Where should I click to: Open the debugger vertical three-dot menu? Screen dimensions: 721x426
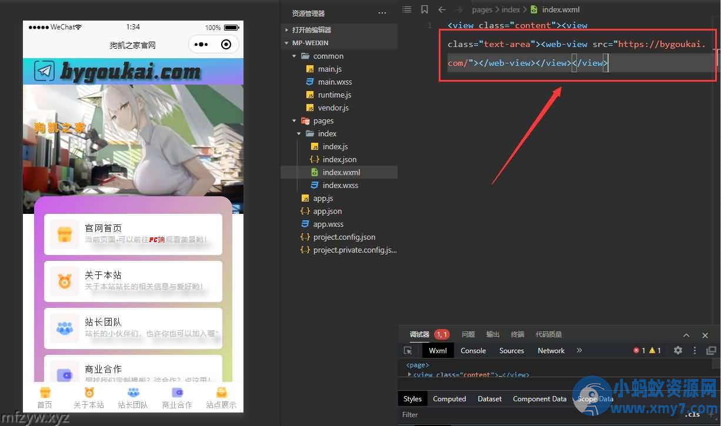pos(695,350)
